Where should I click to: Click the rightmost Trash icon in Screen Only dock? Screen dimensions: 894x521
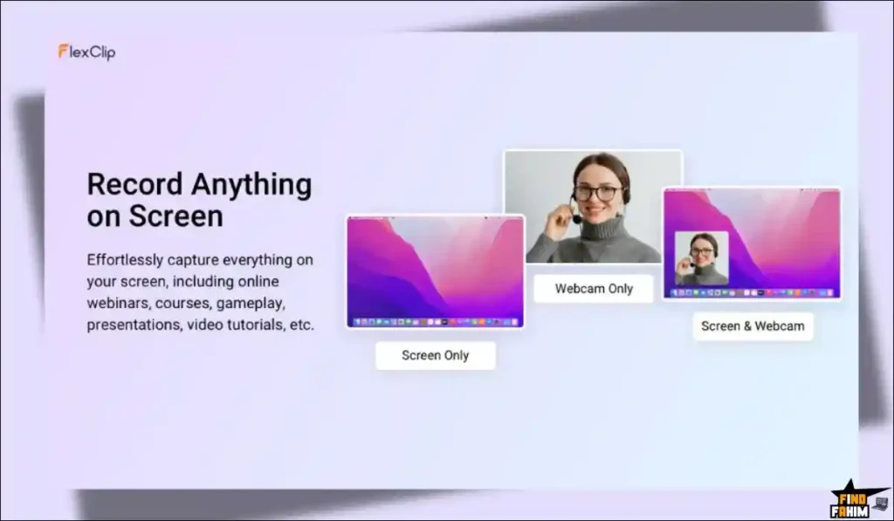pyautogui.click(x=515, y=322)
